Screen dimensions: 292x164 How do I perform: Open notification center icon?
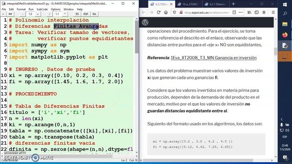pyautogui.click(x=285, y=158)
